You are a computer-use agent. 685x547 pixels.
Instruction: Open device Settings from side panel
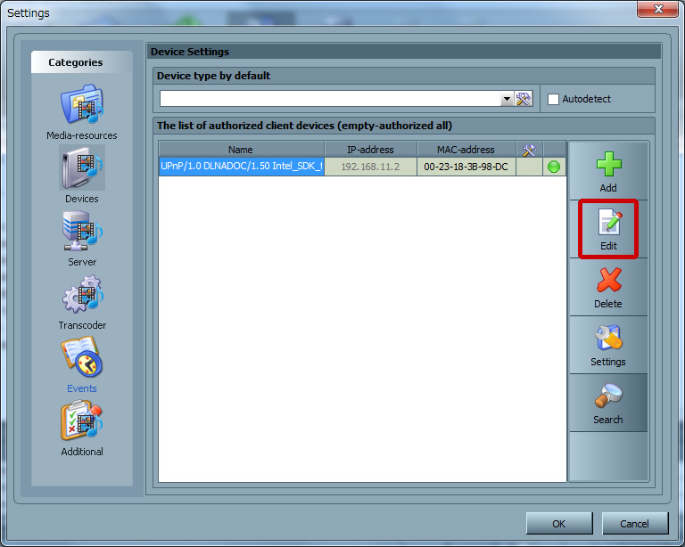pos(608,346)
